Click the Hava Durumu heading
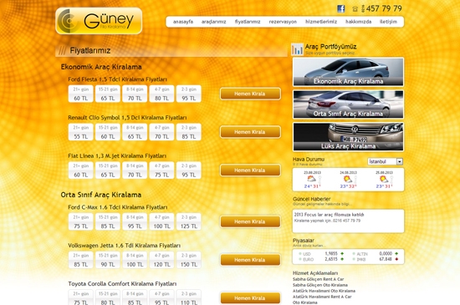460x305 pixels. [x=309, y=160]
